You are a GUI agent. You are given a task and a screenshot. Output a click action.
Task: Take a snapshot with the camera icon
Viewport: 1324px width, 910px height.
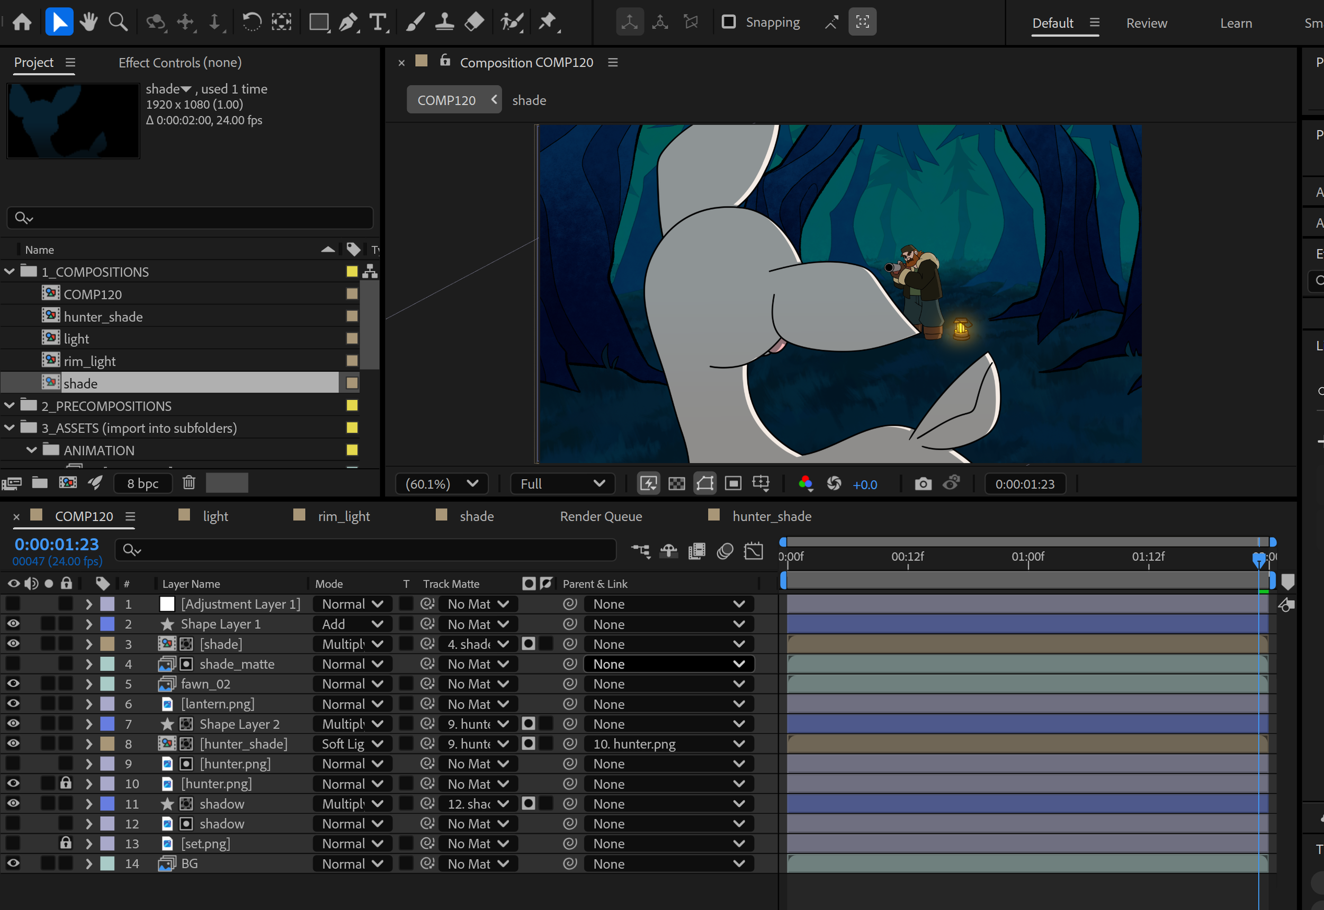(x=923, y=484)
